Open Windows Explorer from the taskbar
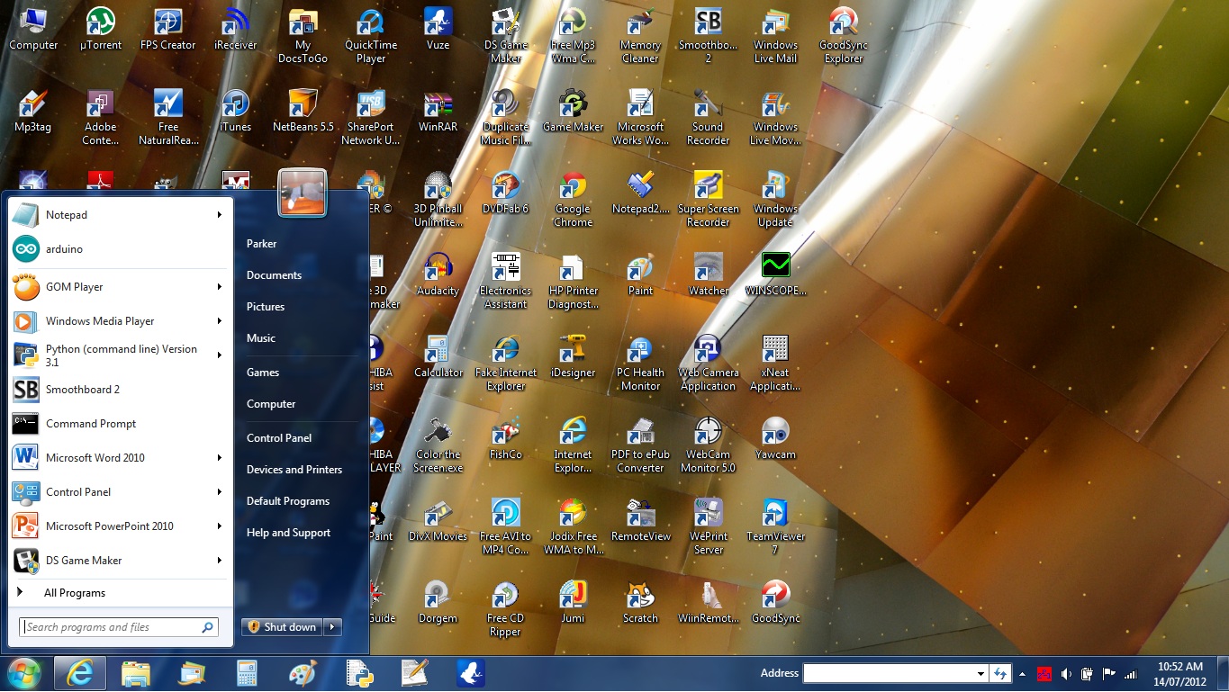The width and height of the screenshot is (1229, 692). (136, 673)
